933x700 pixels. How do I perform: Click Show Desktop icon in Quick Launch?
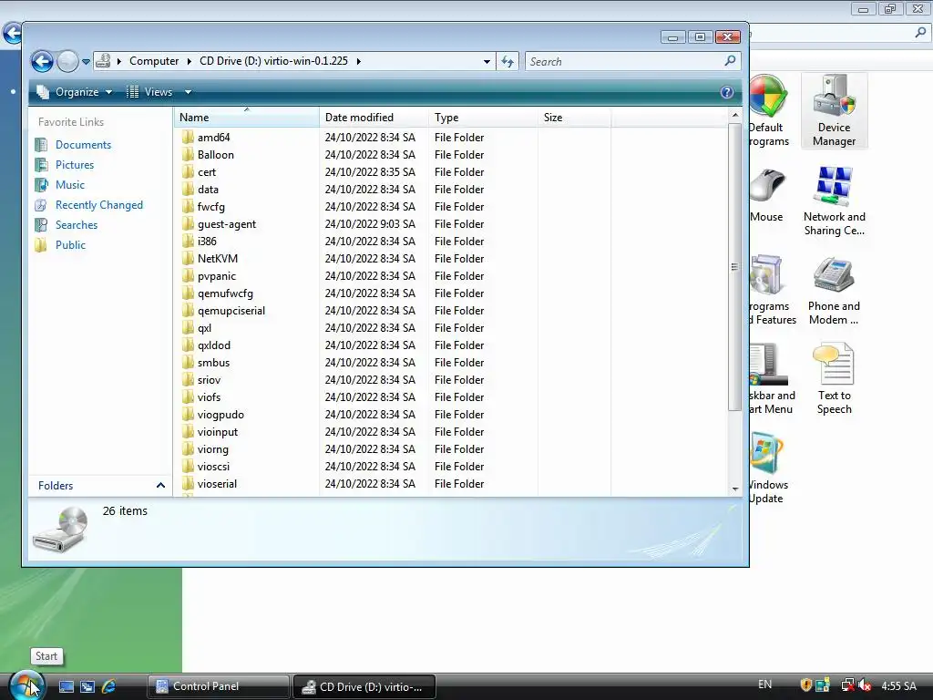[66, 686]
